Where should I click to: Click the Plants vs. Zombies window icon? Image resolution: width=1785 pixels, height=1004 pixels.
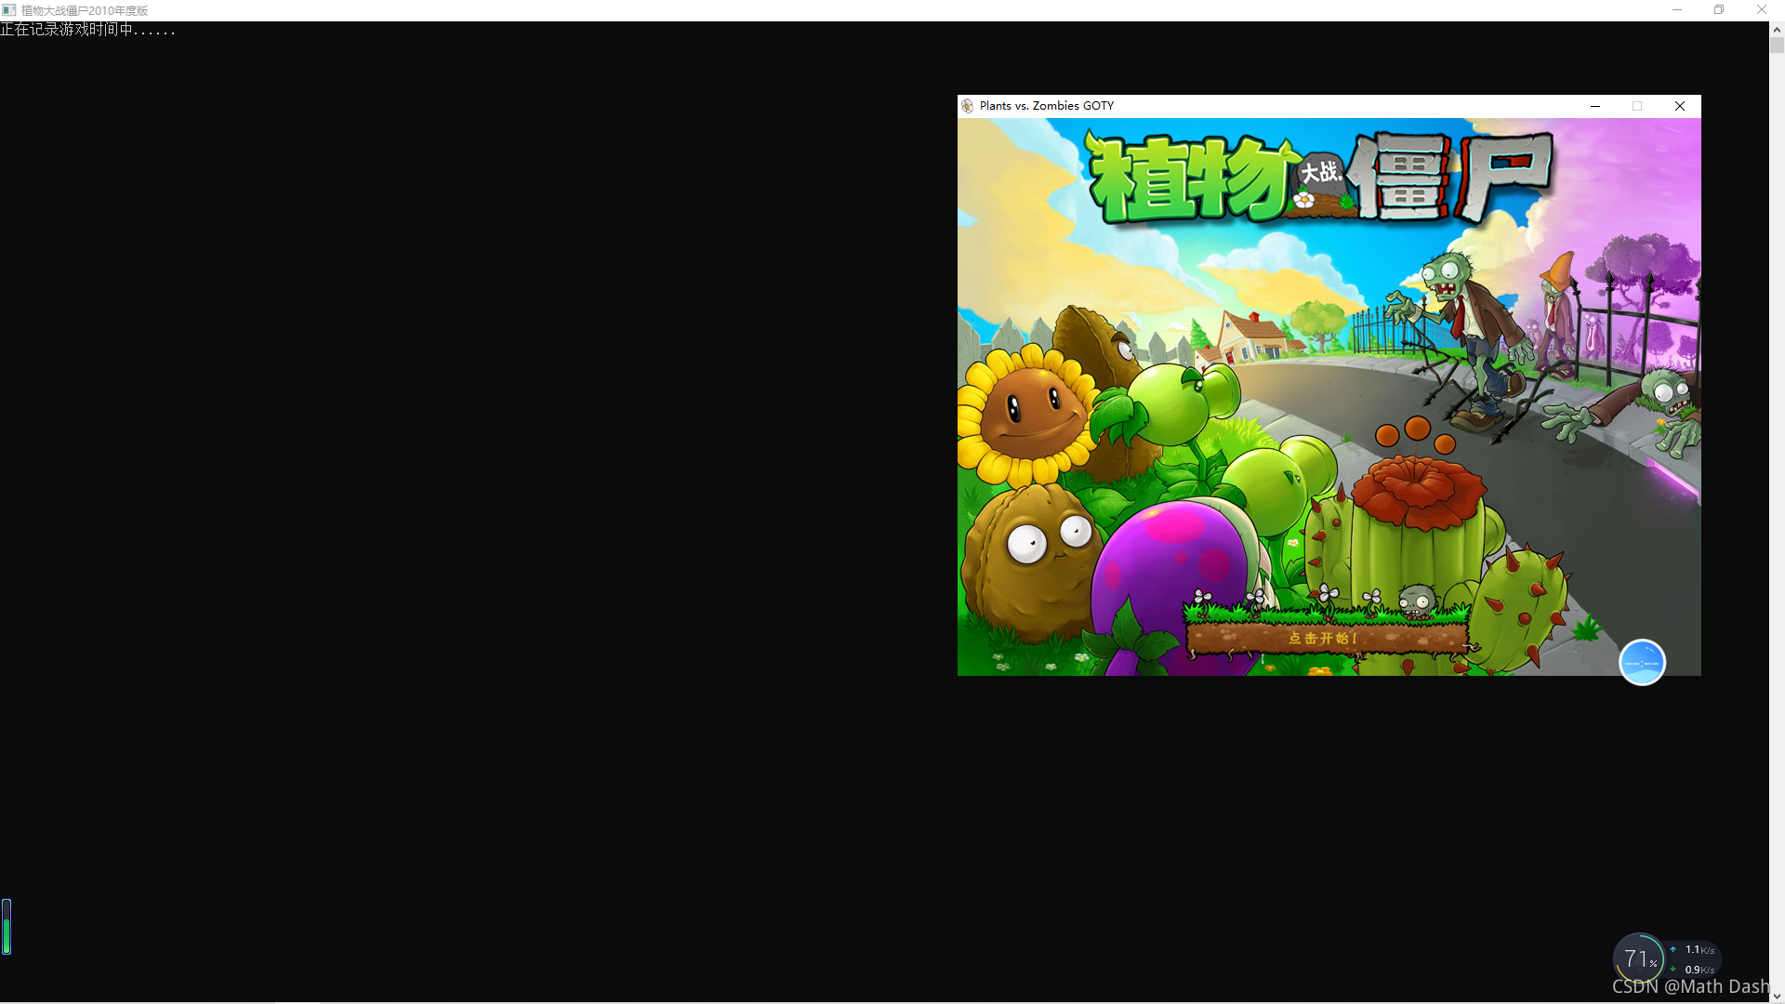point(968,106)
